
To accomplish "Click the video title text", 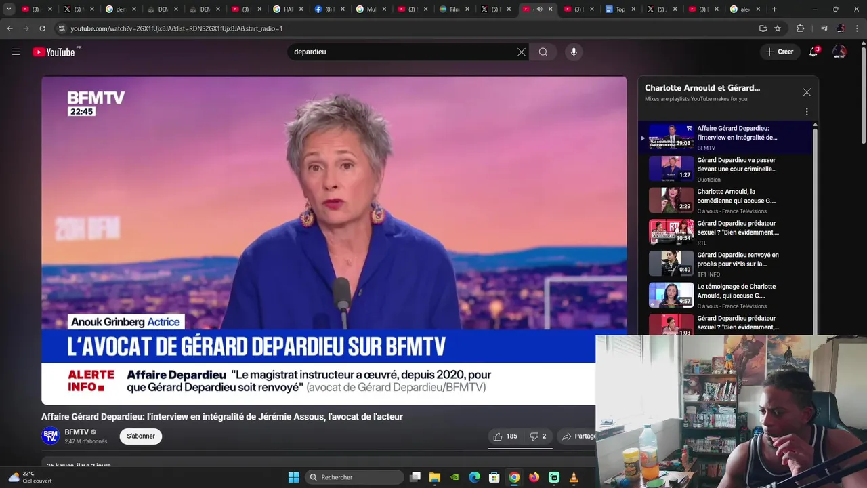I will pyautogui.click(x=222, y=417).
